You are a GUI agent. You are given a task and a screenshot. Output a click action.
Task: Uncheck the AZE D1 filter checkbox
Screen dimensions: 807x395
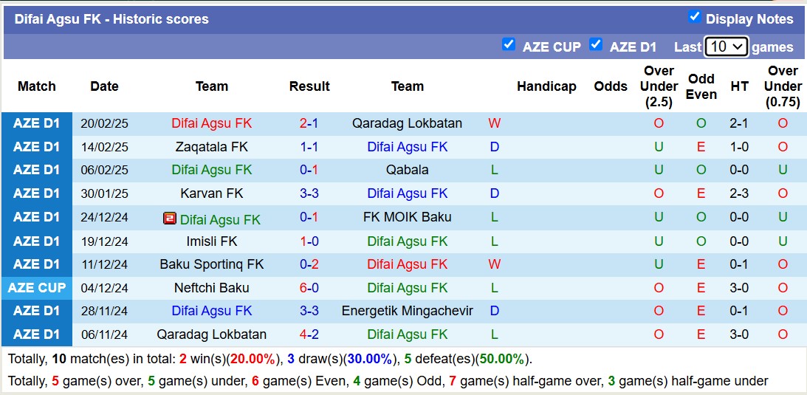pyautogui.click(x=596, y=44)
